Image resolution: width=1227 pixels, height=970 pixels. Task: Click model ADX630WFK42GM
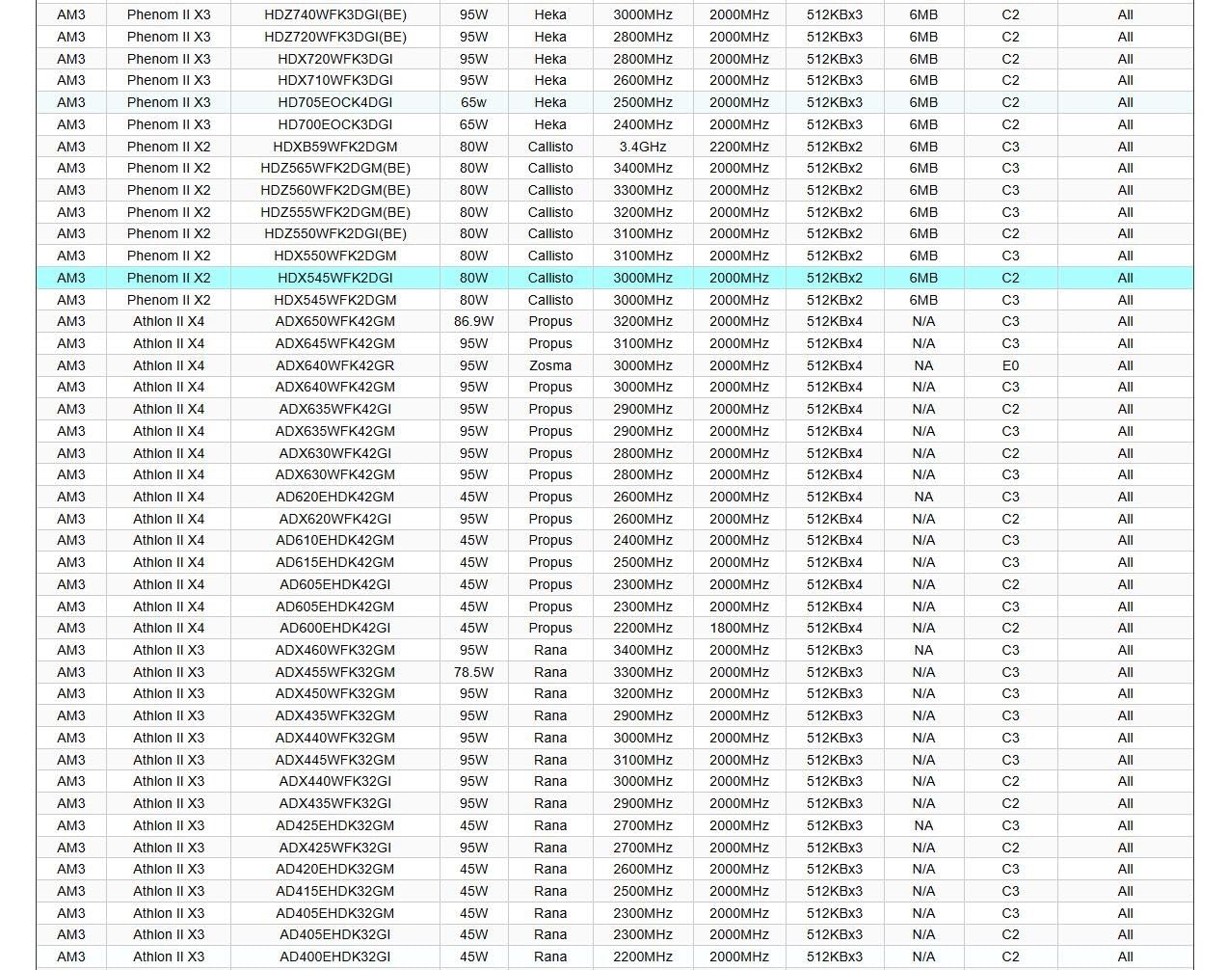(x=334, y=474)
